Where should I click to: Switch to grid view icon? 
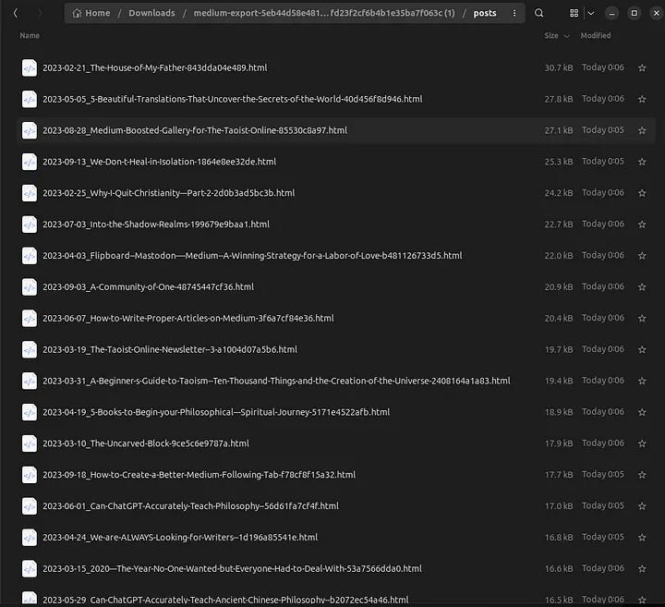pyautogui.click(x=574, y=13)
